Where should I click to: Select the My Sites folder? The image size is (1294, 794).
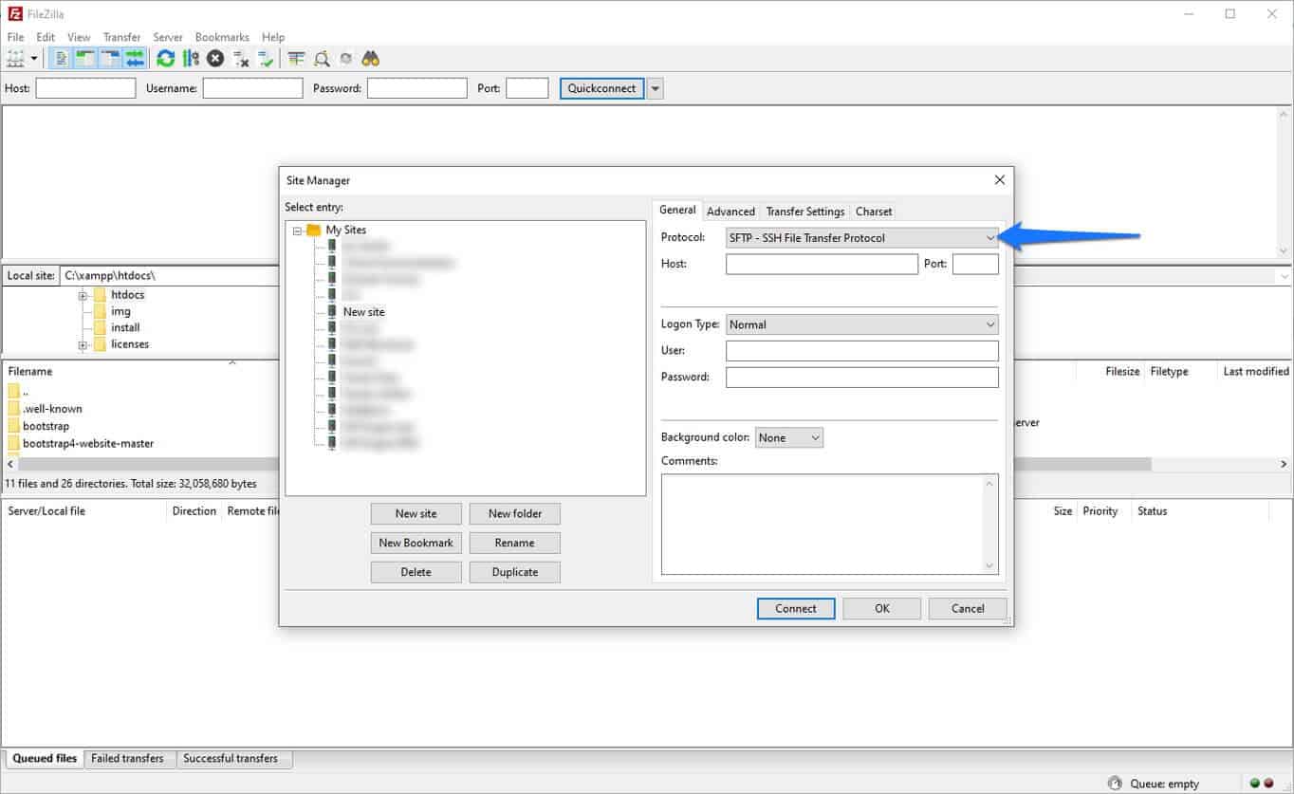345,230
